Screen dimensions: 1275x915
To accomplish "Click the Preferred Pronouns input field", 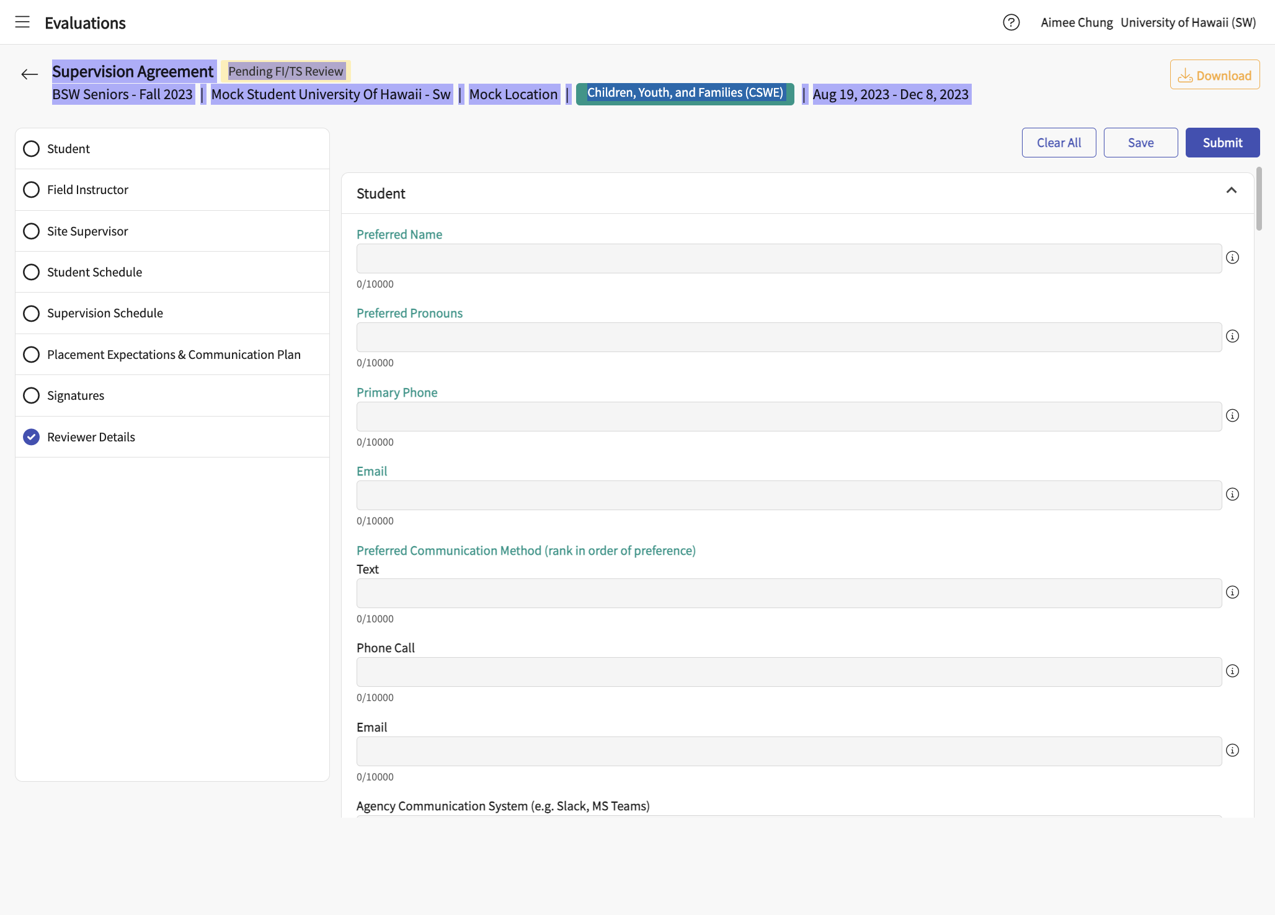I will click(x=789, y=337).
